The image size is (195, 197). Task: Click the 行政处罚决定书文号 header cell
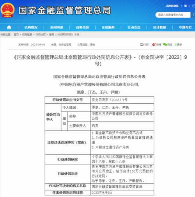[67, 100]
